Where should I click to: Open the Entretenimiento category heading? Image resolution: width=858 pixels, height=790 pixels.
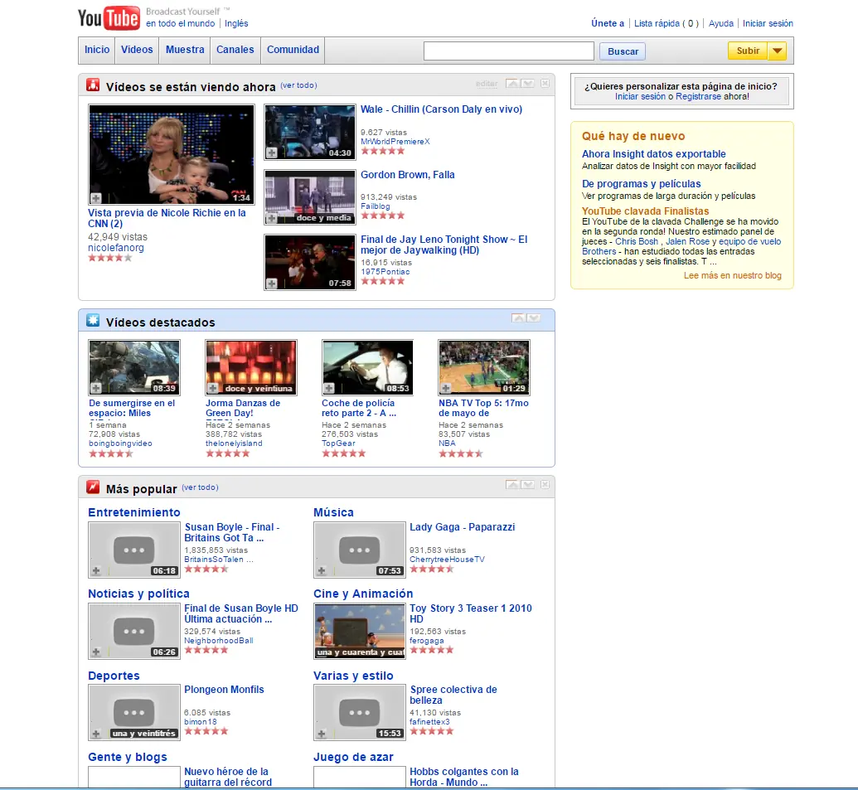click(x=134, y=512)
